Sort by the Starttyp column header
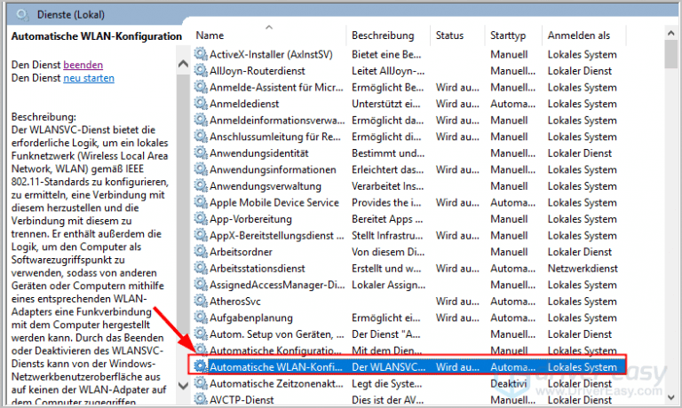Screen dimensions: 682x408 [x=507, y=35]
